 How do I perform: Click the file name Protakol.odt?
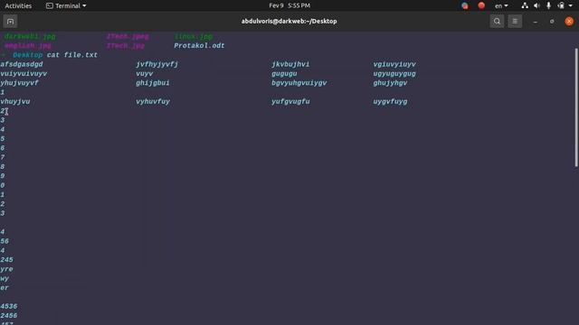click(x=199, y=46)
